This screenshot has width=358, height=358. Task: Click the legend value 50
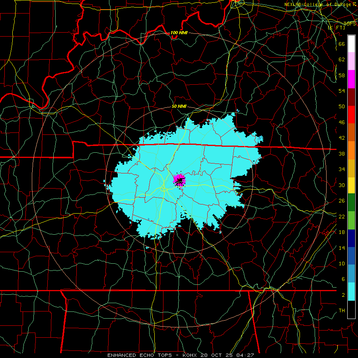[x=342, y=107]
